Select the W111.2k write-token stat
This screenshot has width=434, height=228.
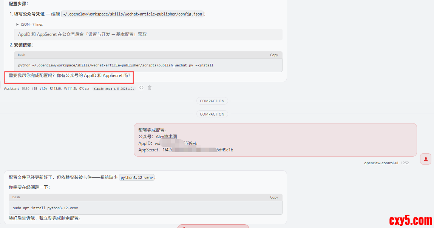pyautogui.click(x=71, y=89)
